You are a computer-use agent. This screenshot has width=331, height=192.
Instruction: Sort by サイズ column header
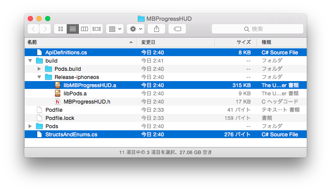pos(236,42)
